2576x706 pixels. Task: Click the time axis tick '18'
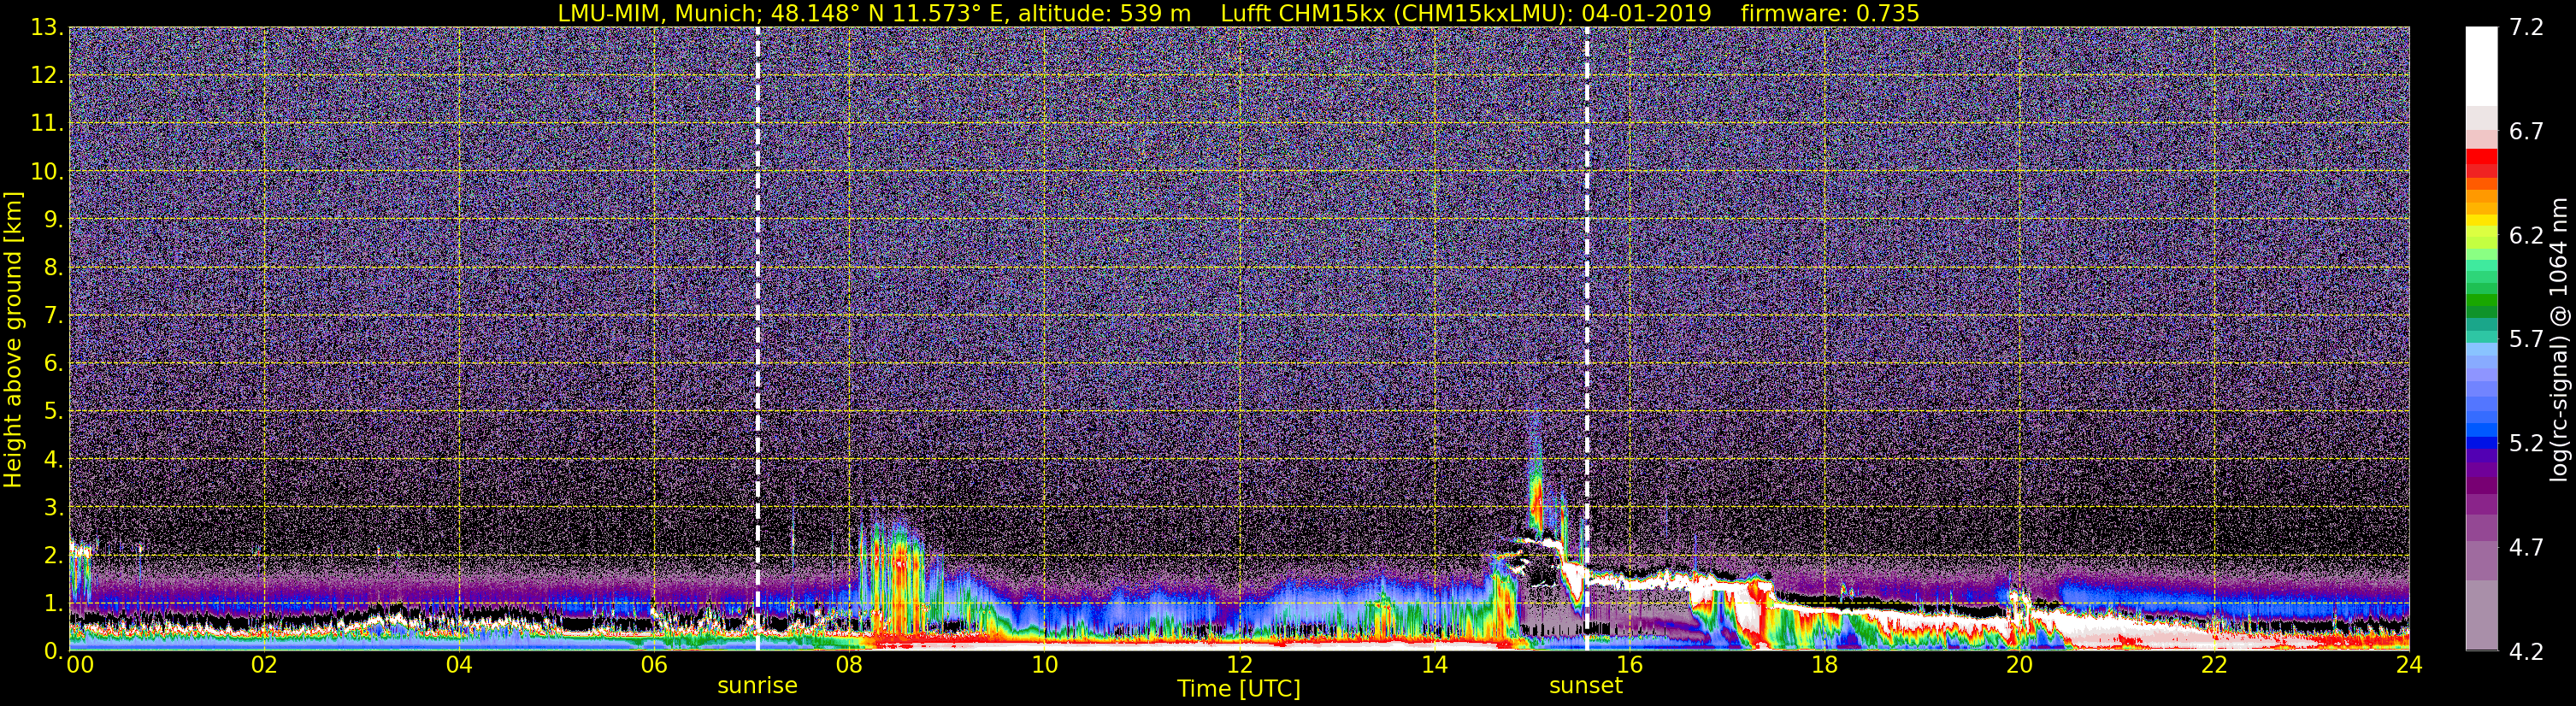pos(1824,665)
